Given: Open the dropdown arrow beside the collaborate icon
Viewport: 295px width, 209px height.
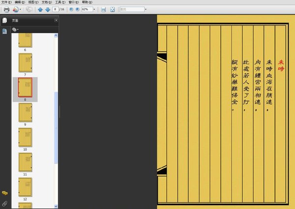Looking at the screenshot, I should (x=20, y=9).
